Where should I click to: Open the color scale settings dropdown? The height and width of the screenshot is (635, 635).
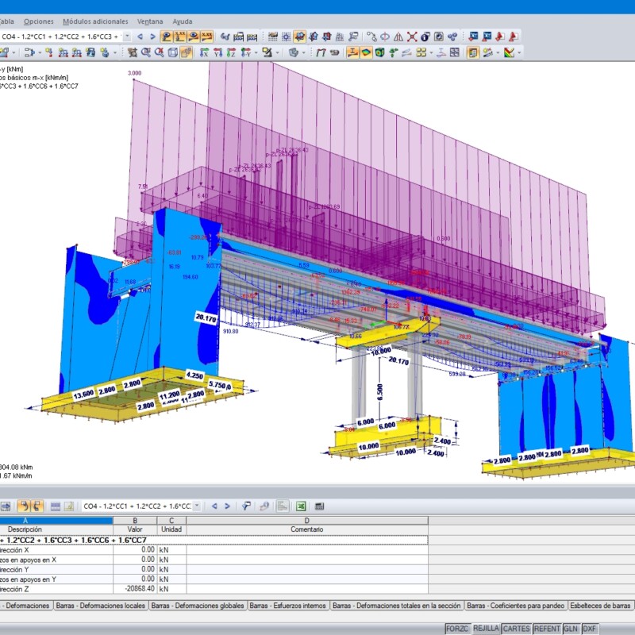[x=519, y=52]
